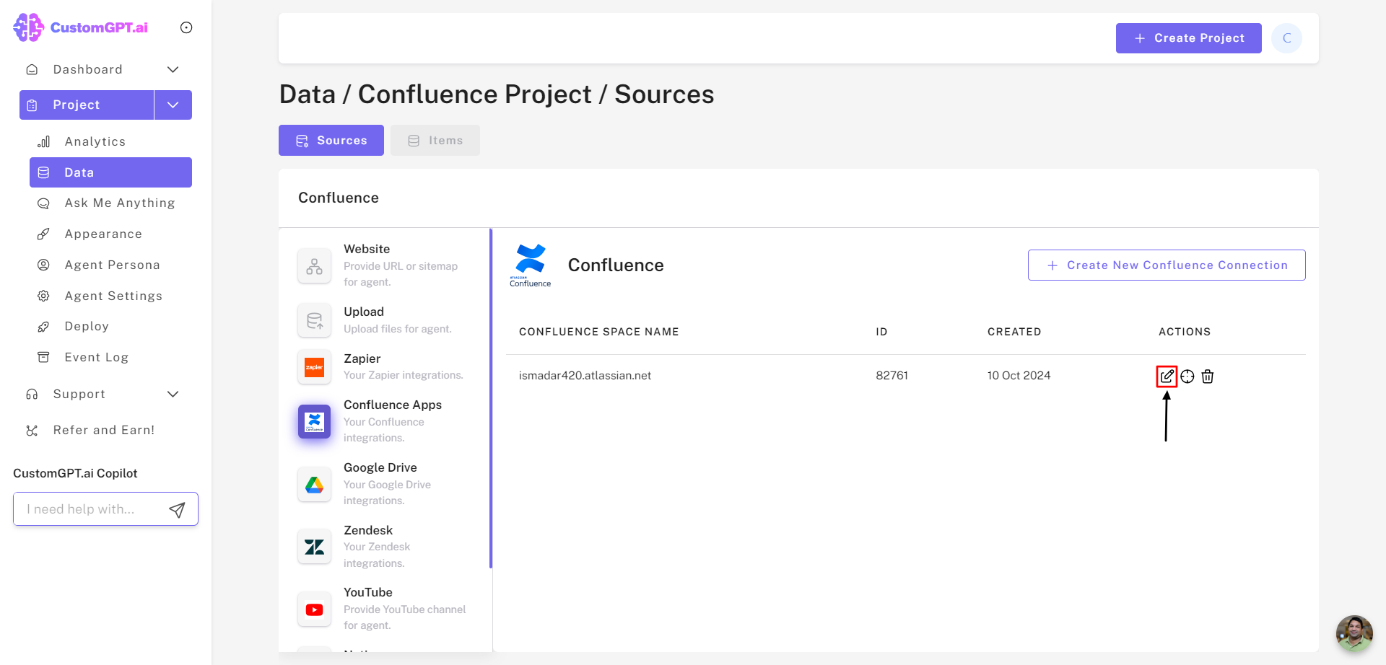This screenshot has height=665, width=1386.
Task: Click created date 10 Oct 2024
Action: (x=1019, y=376)
